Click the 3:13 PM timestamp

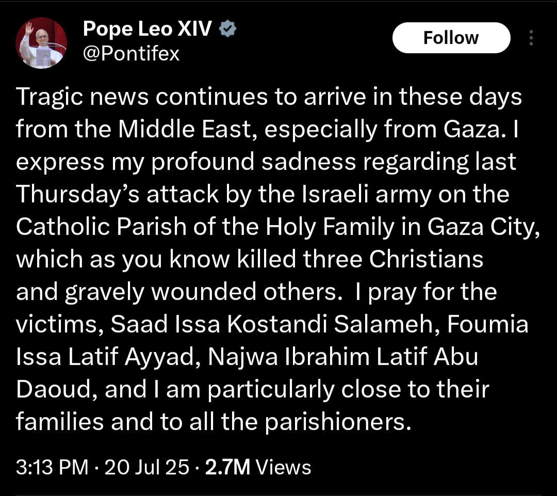52,467
